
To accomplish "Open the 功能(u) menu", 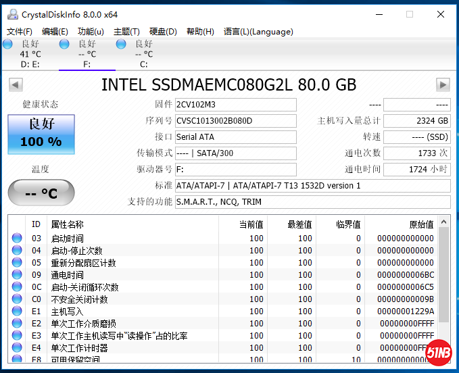I will (x=91, y=32).
